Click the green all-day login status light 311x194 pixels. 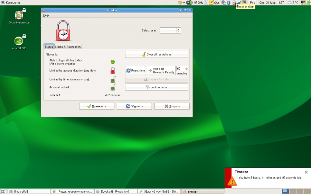(113, 62)
